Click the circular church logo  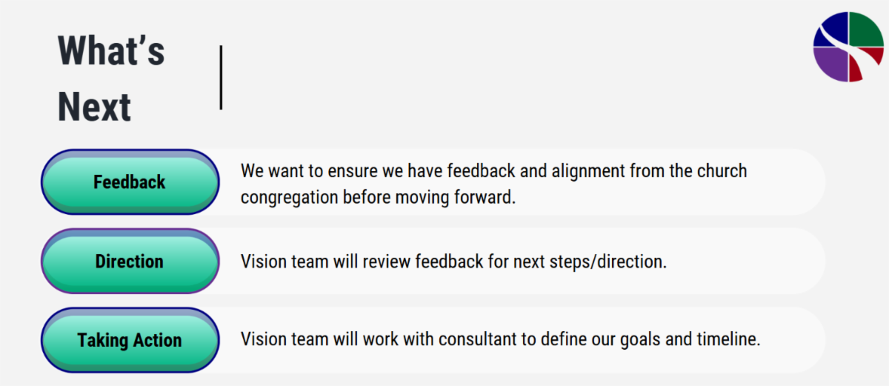pyautogui.click(x=848, y=46)
